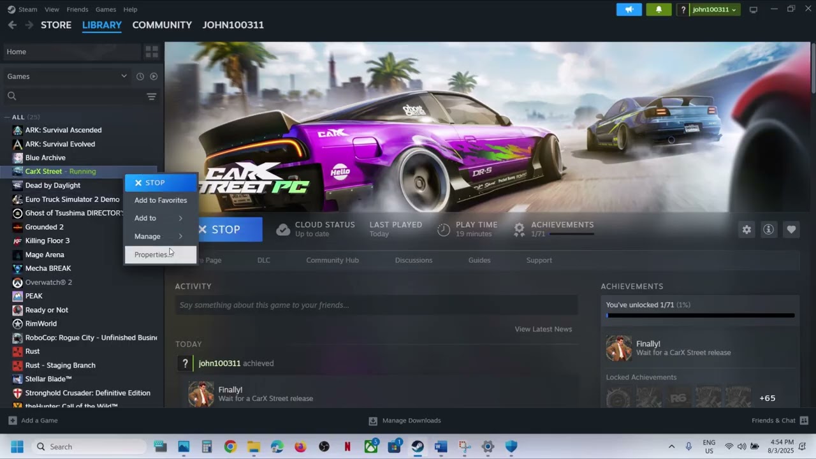
Task: Open the announcements megaphone button
Action: tap(629, 10)
